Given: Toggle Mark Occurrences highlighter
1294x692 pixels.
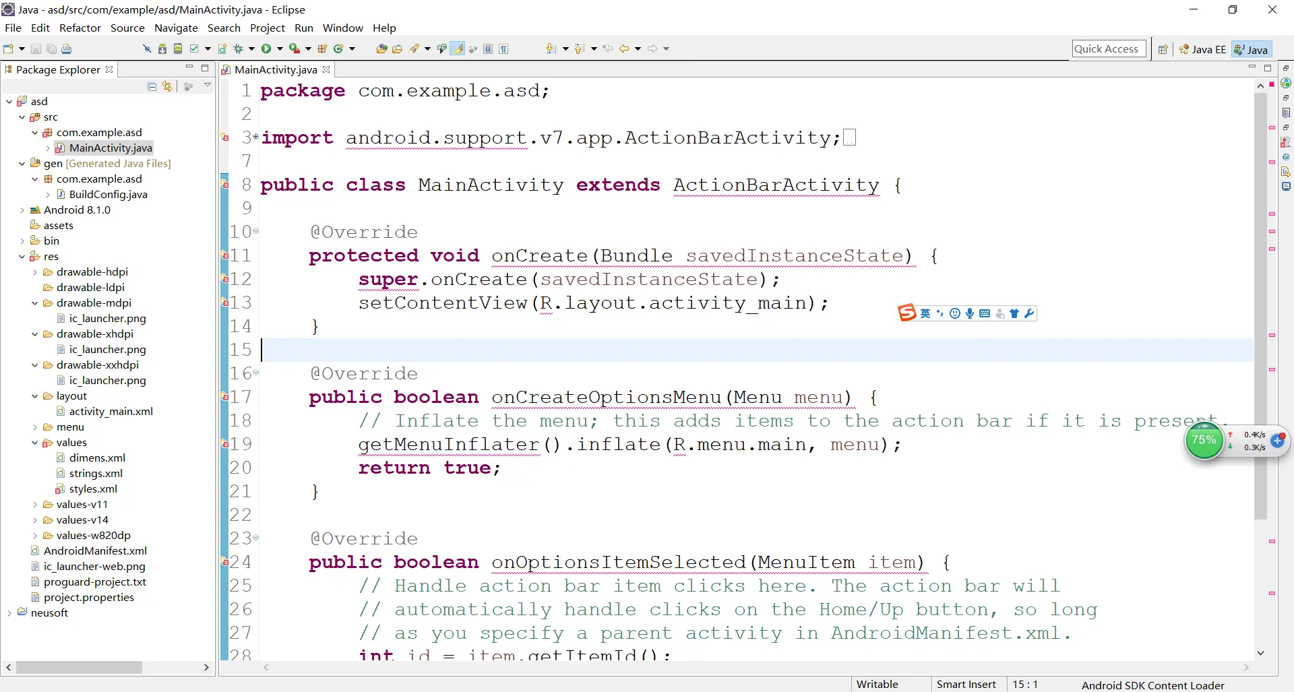Looking at the screenshot, I should coord(458,49).
